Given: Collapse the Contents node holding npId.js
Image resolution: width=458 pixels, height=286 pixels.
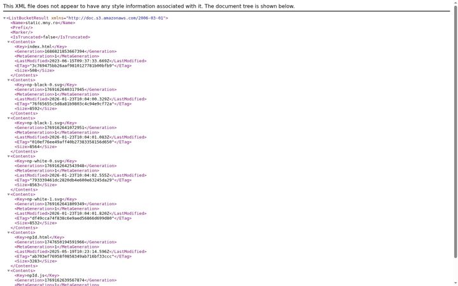Looking at the screenshot, I should pos(8,271).
